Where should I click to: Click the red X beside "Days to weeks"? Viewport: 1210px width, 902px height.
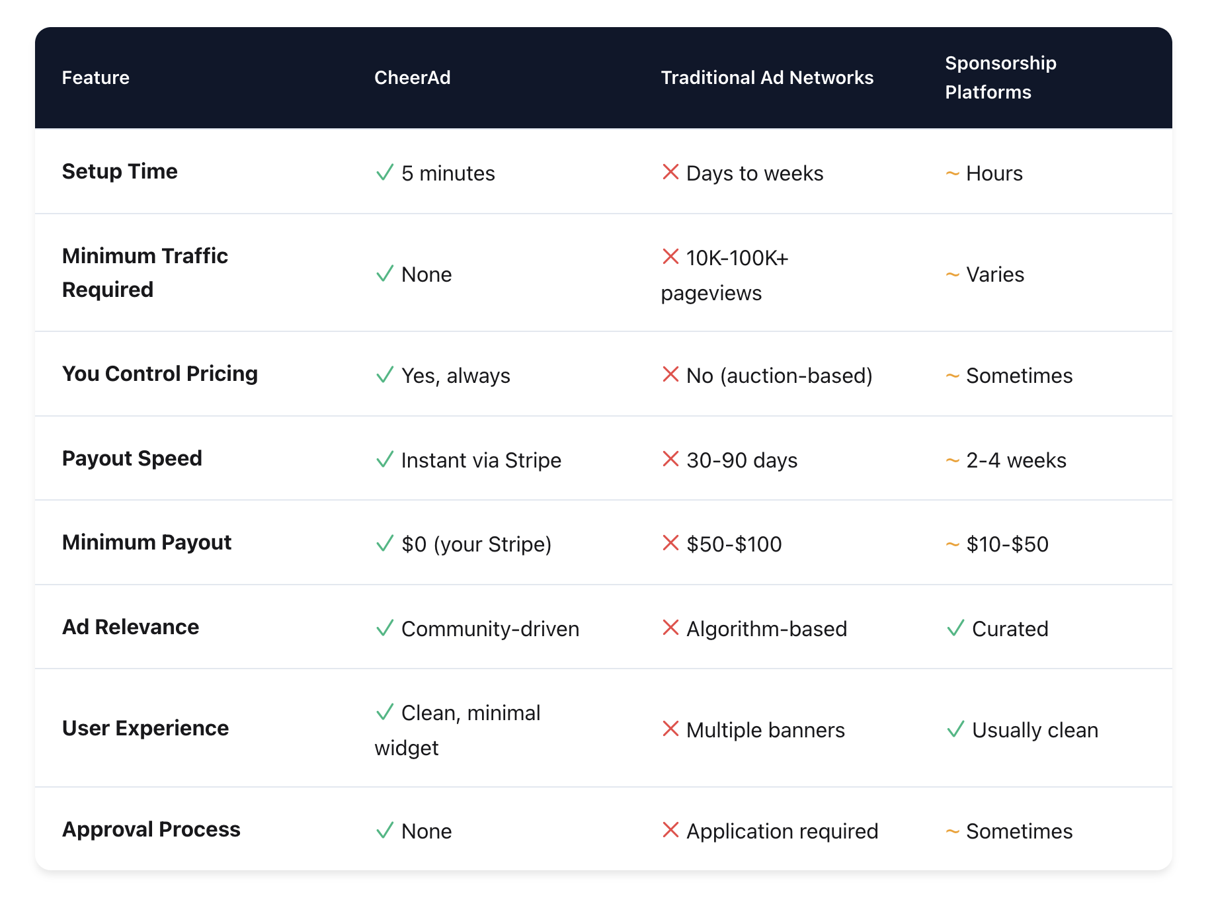pos(670,173)
